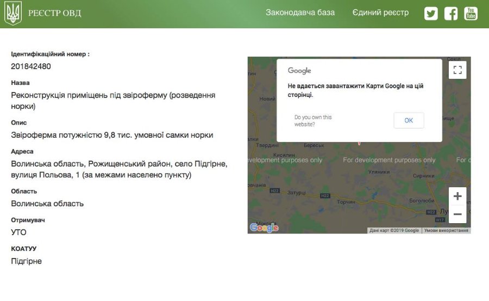Open the Умови використання map terms link

click(x=446, y=231)
